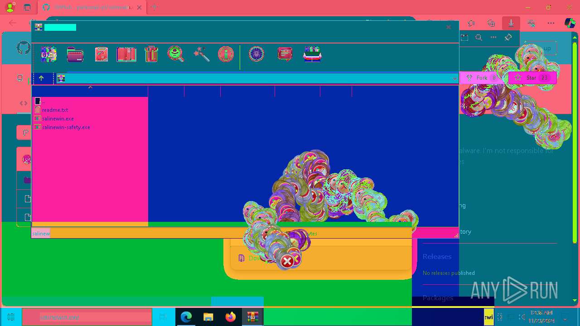Click the Name column header sort arrow
Viewport: 580px width, 326px height.
coord(90,87)
